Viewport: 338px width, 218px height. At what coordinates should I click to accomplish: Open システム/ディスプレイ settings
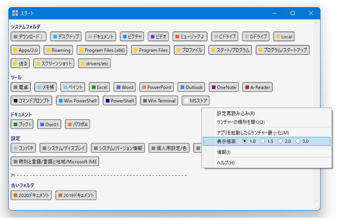[64, 148]
